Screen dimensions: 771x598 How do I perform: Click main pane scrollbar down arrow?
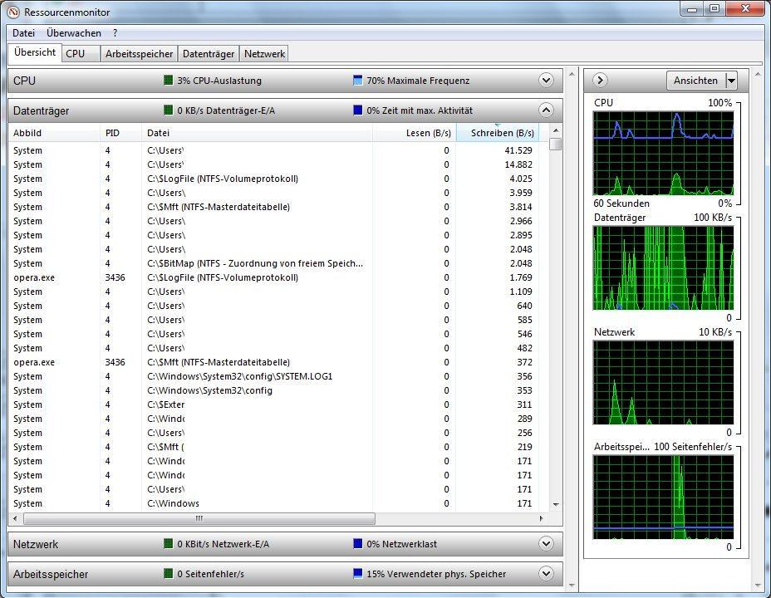tap(572, 585)
